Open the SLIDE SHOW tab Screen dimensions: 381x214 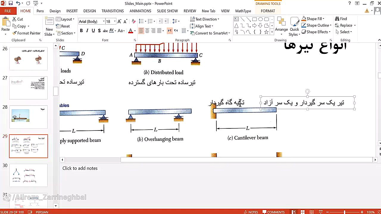coord(167,11)
